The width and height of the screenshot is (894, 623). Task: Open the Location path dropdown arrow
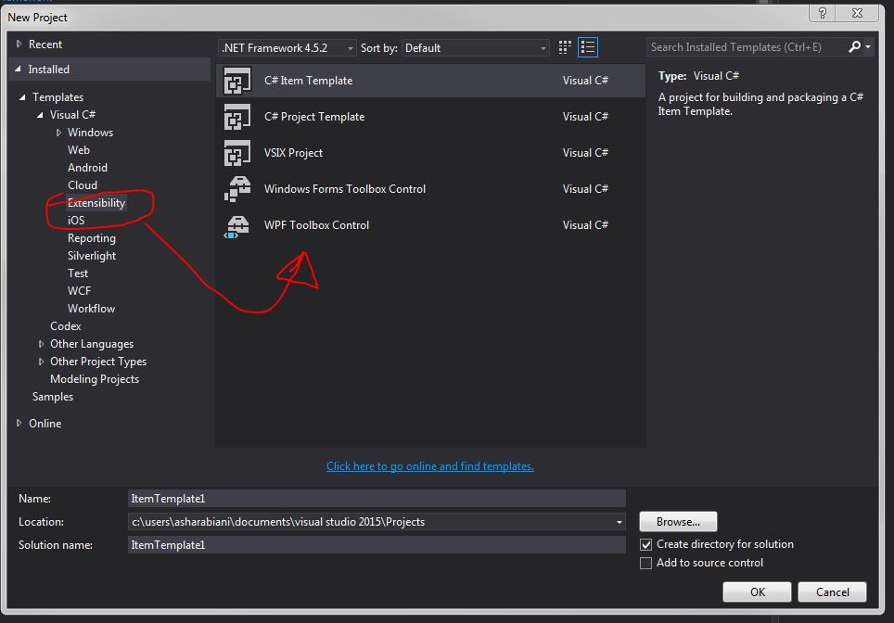(x=619, y=522)
